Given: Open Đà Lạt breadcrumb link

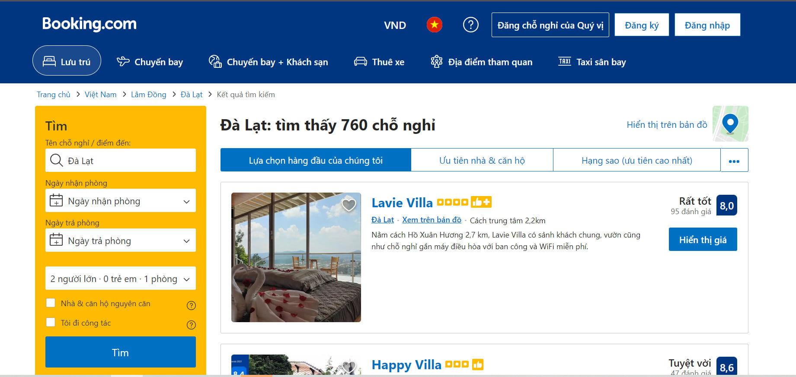Looking at the screenshot, I should (192, 94).
